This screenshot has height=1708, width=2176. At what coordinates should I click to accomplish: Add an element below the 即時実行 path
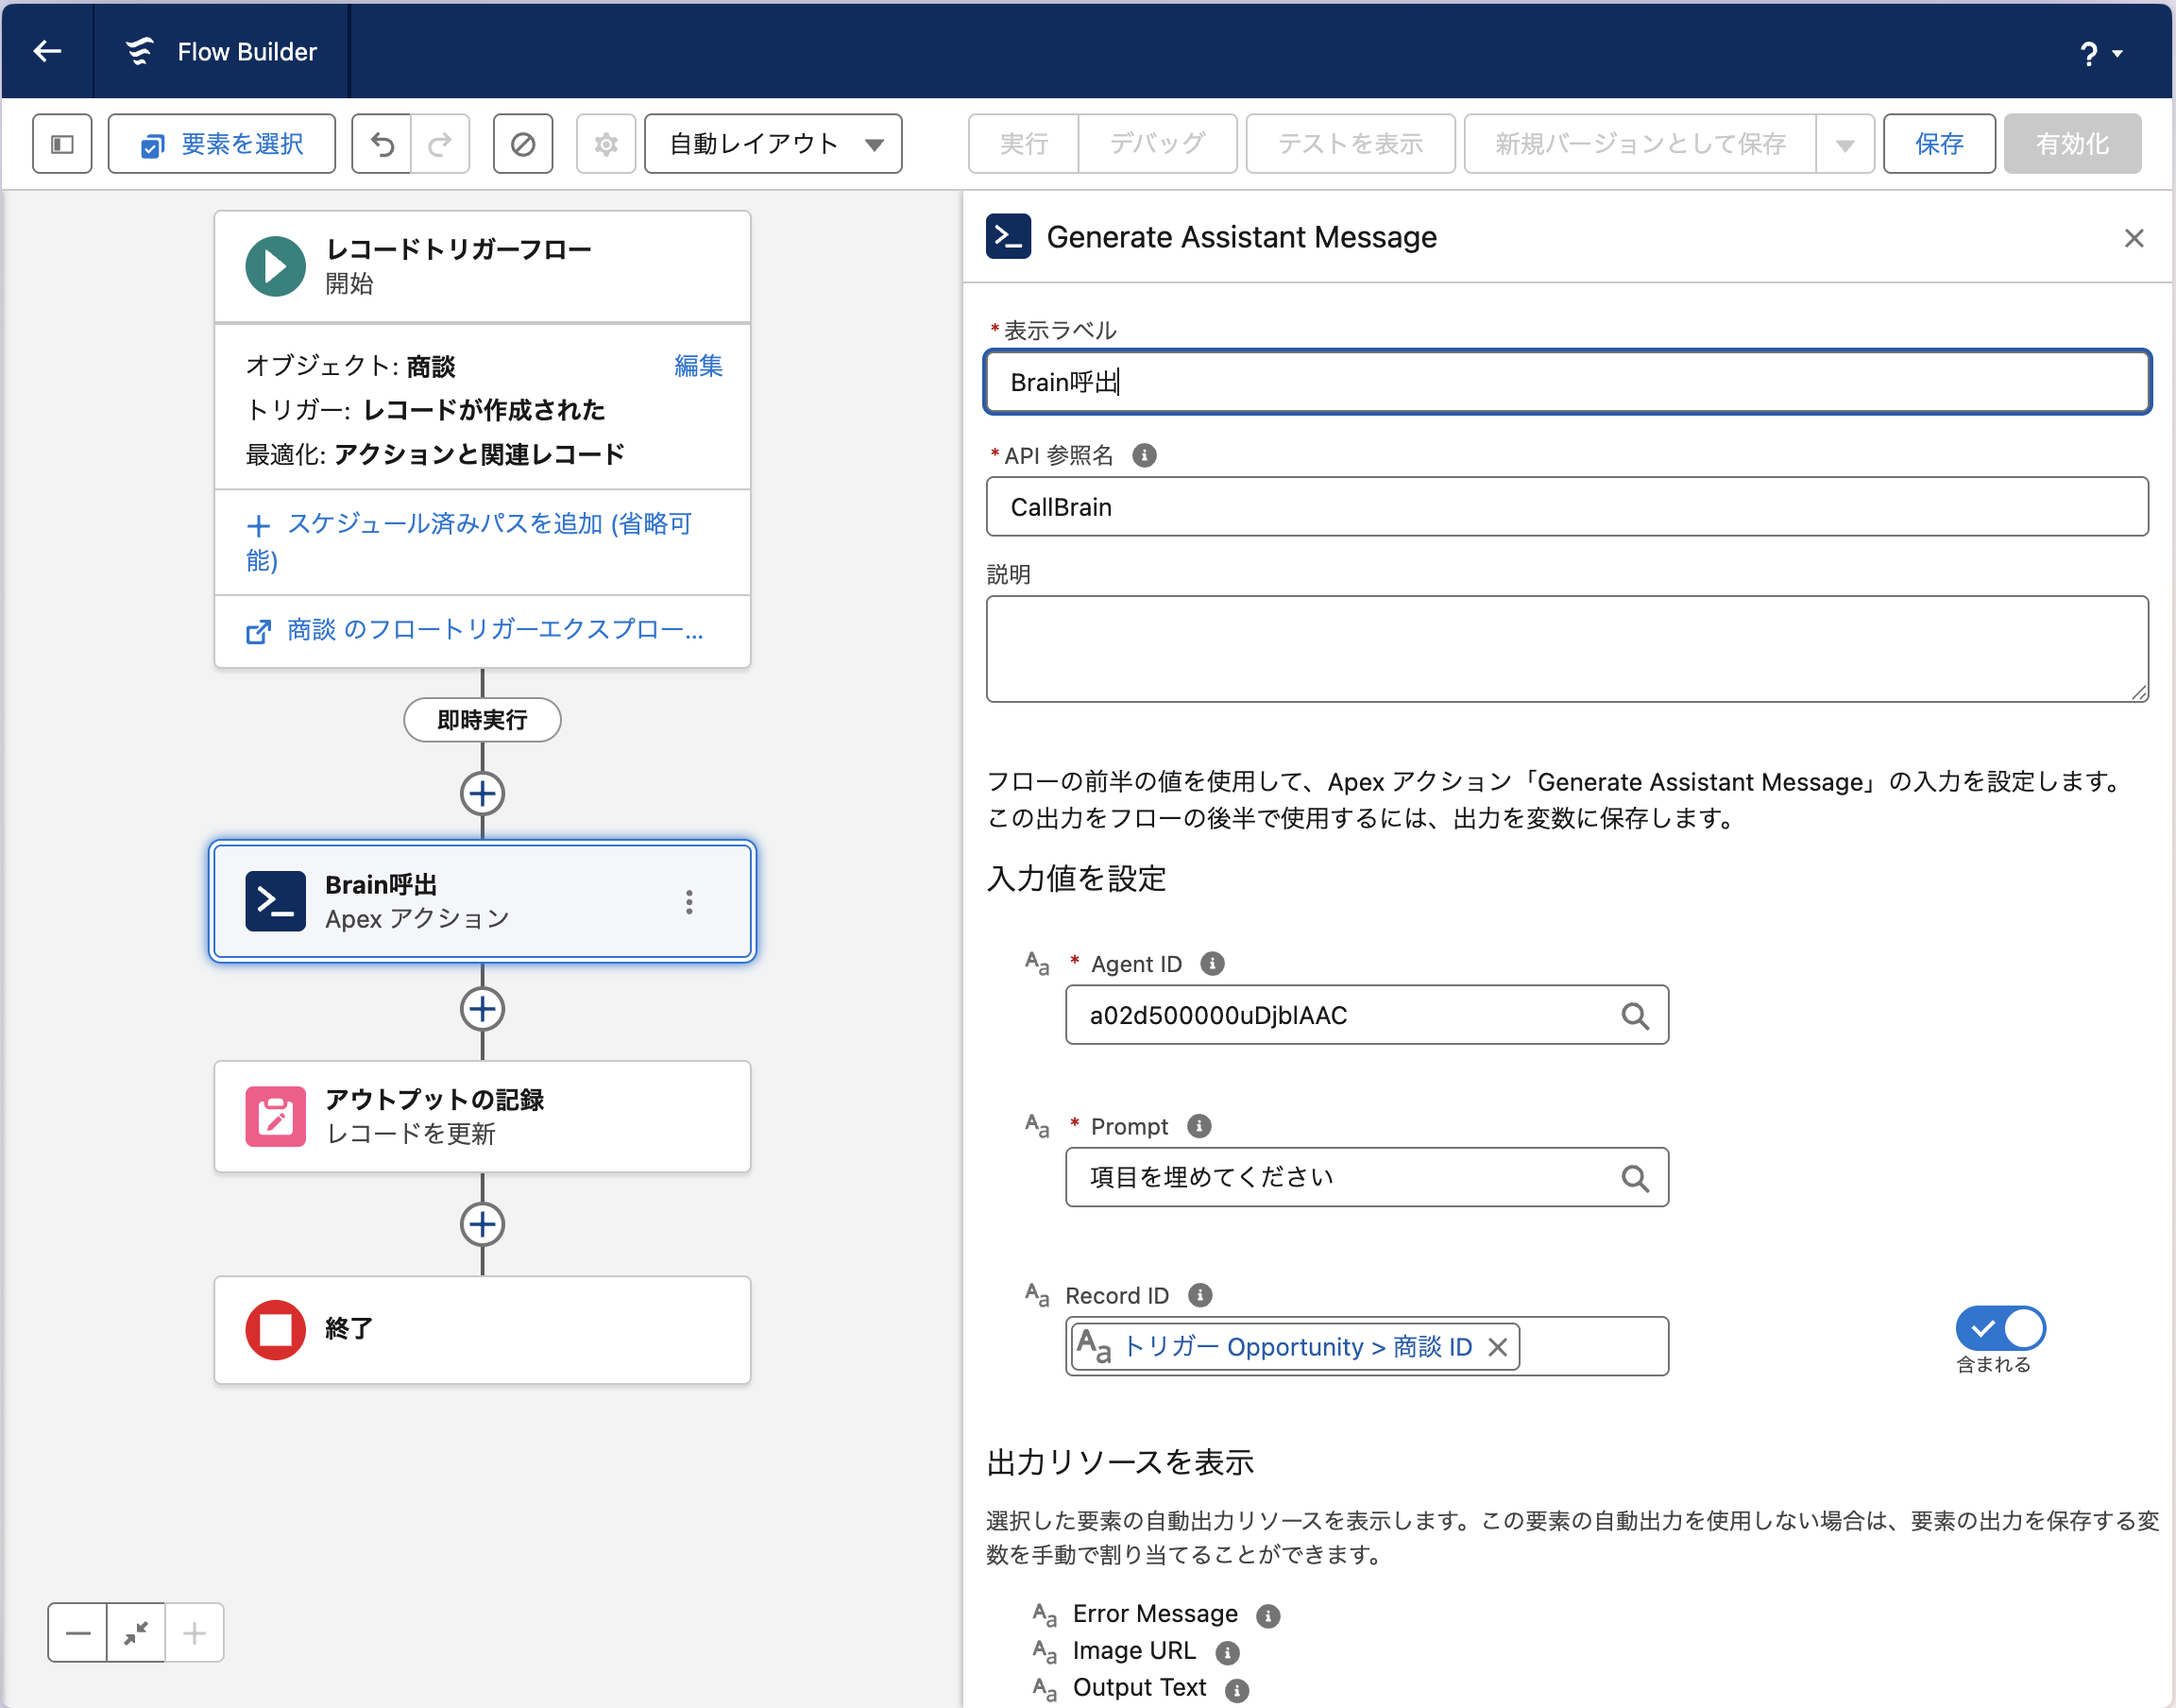pos(482,794)
